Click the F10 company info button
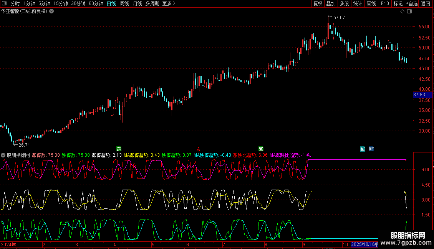This screenshot has width=434, height=249. click(x=385, y=3)
